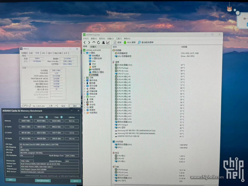The height and width of the screenshot is (186, 248).
Task: Open AIDA64 收藏(O) menu
Action: (x=110, y=39)
